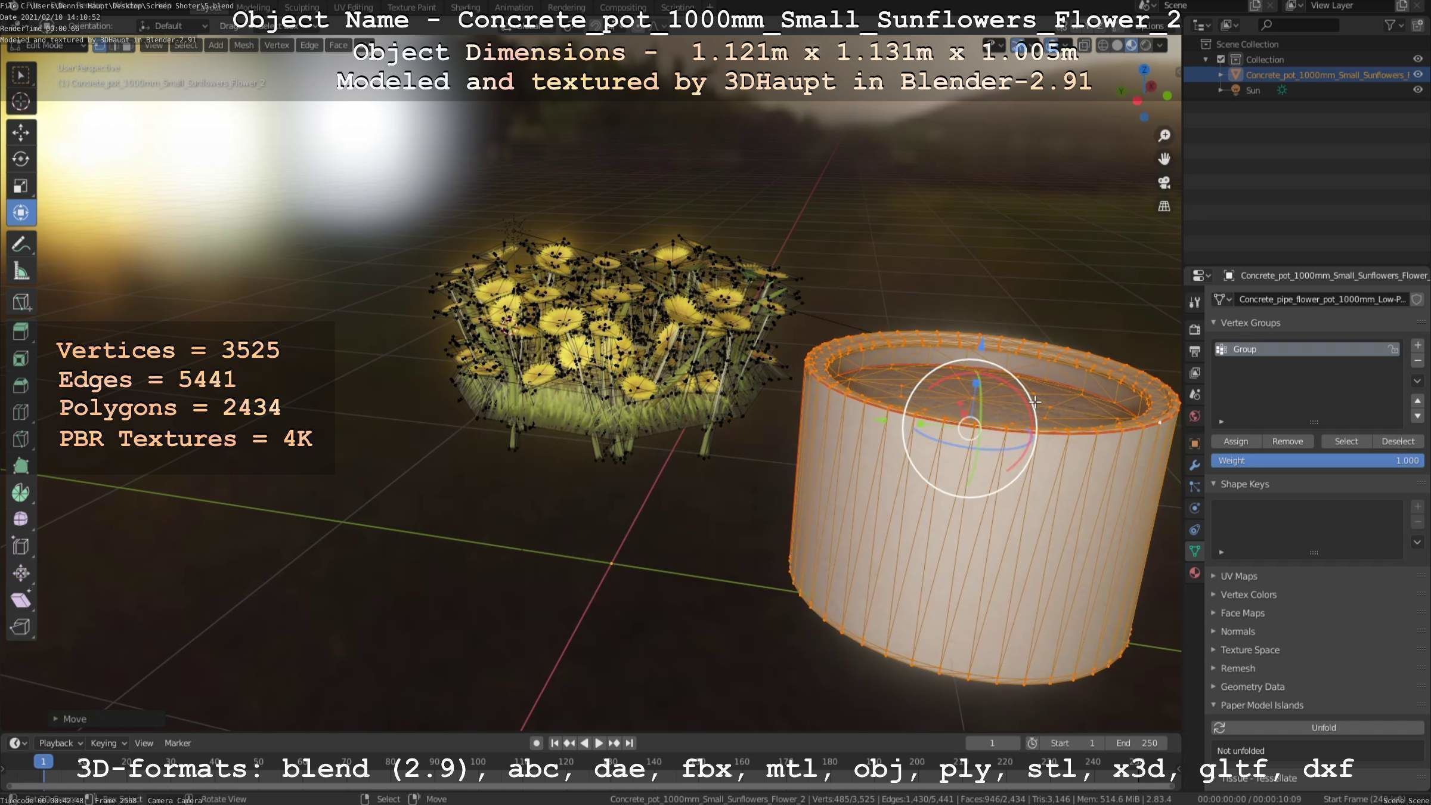Adjust the Weight slider

1318,460
